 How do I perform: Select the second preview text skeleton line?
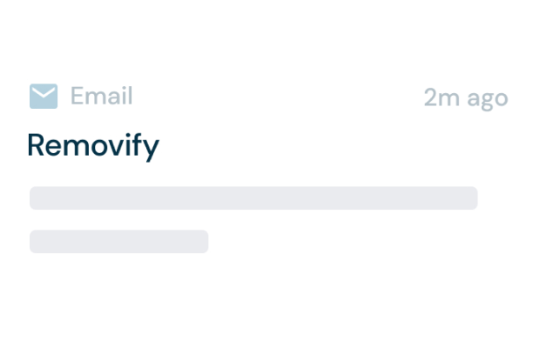(118, 241)
